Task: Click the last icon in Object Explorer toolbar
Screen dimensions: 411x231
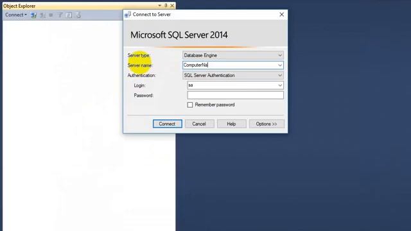Action: pos(78,15)
